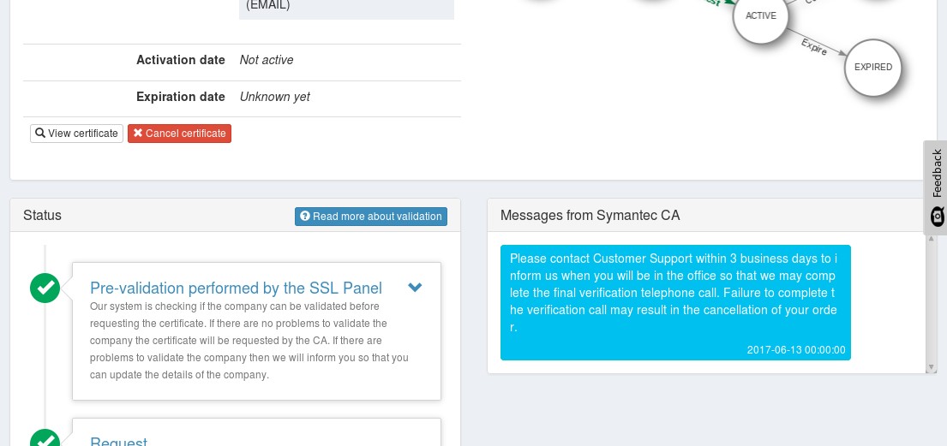Viewport: 947px width, 446px height.
Task: Click the scroll down arrow in messages
Action: (931, 367)
